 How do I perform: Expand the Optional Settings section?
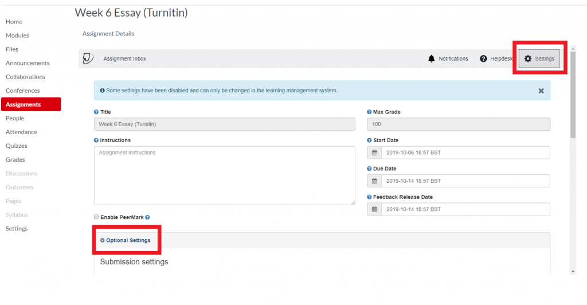[x=128, y=240]
